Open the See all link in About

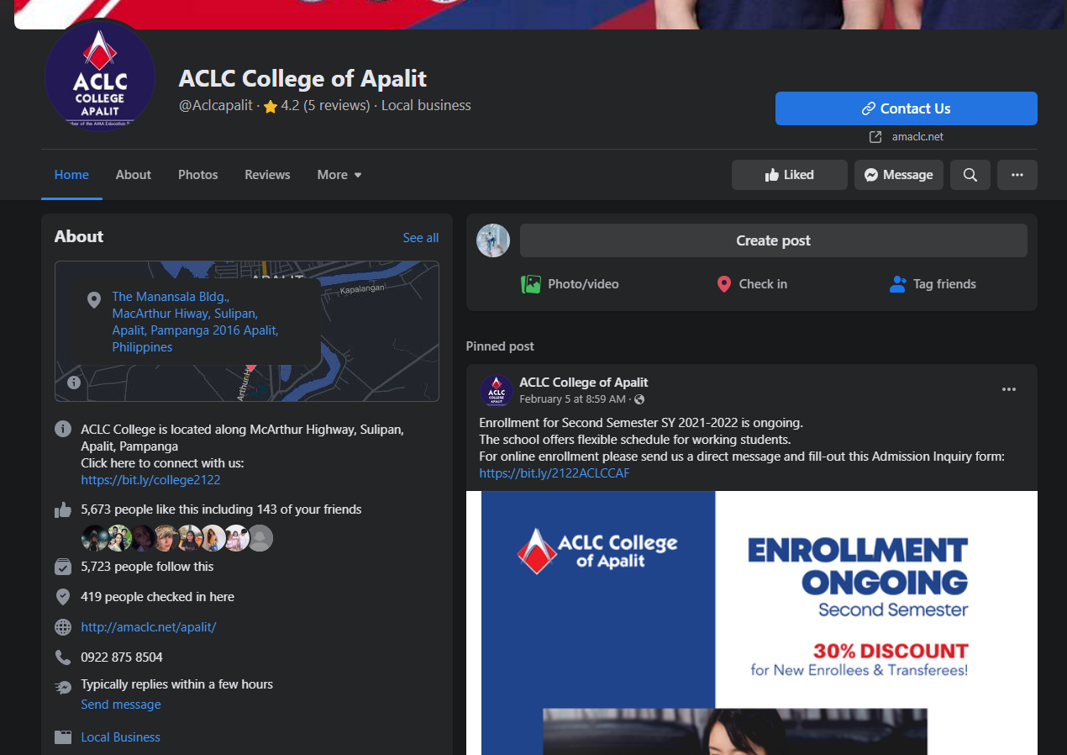pyautogui.click(x=421, y=238)
